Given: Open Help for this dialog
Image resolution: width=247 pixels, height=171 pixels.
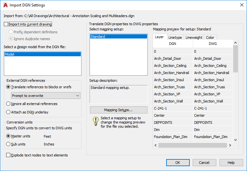Looking at the screenshot, I should point(231,163).
